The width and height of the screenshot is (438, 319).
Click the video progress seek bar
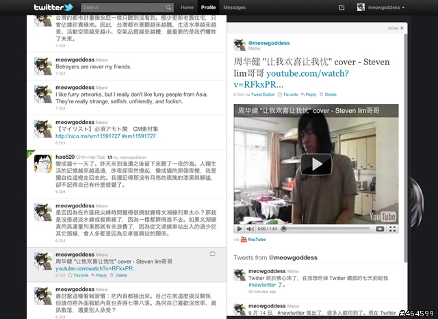click(326, 229)
